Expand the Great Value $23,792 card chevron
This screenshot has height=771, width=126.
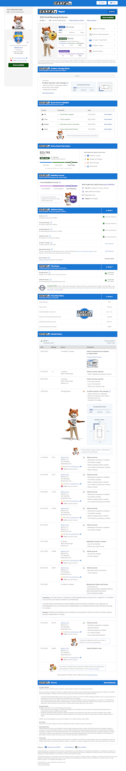pos(83,39)
